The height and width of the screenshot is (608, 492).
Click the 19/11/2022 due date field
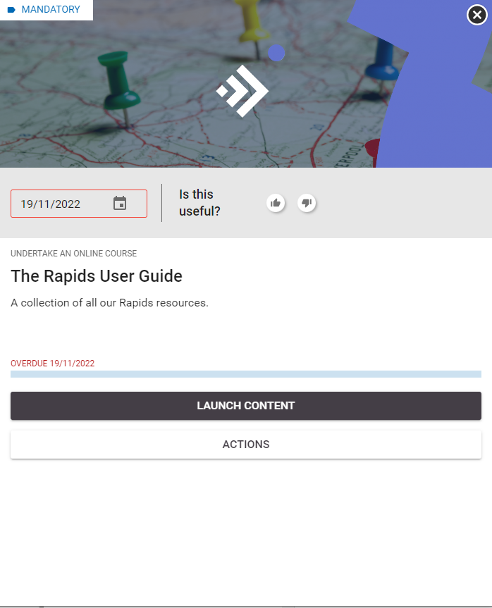tap(60, 204)
